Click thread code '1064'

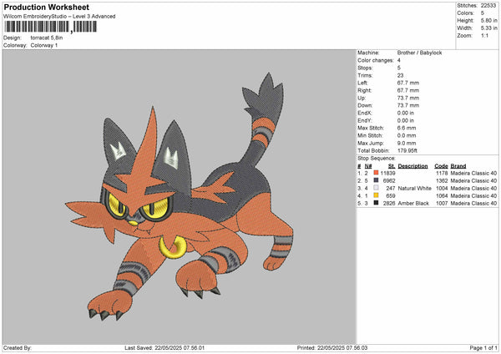click(x=442, y=196)
